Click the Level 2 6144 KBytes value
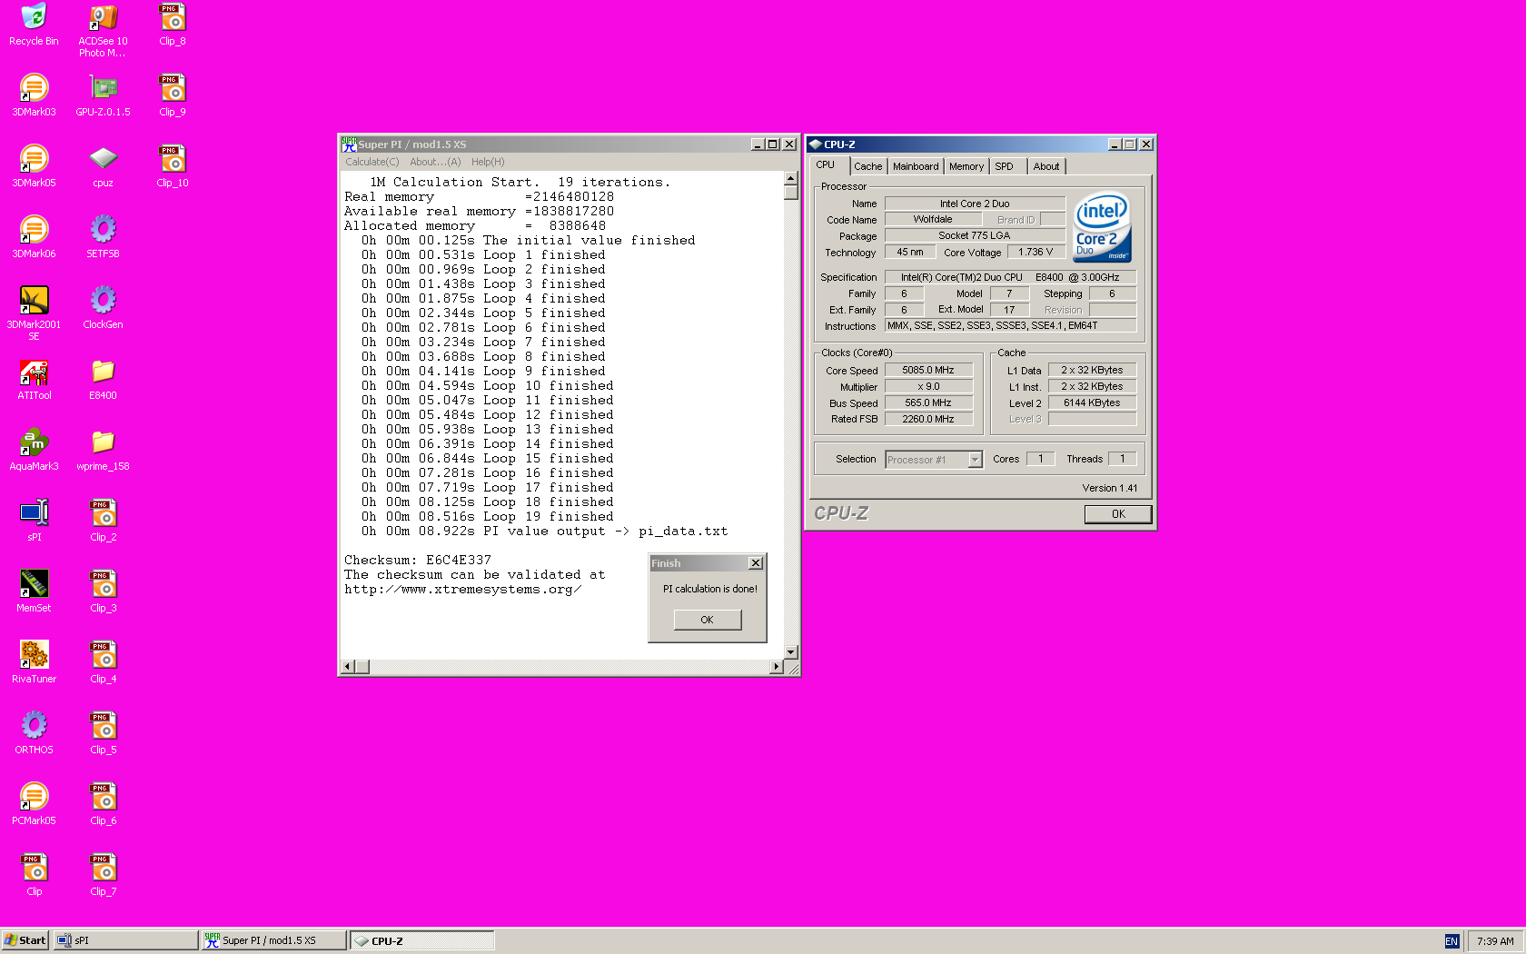Screen dimensions: 1526x954 click(1092, 402)
